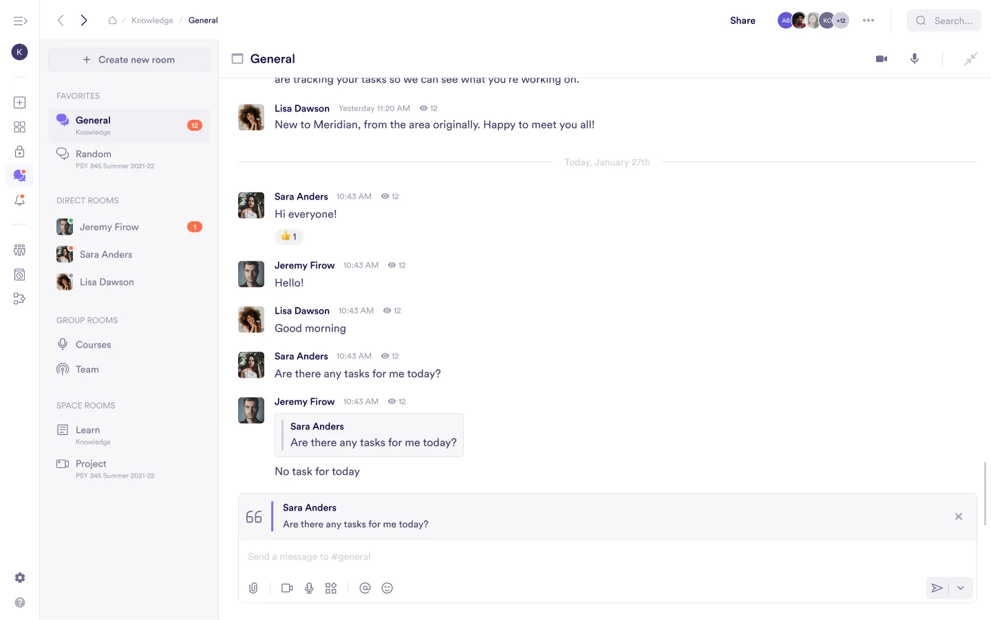The image size is (991, 620).
Task: Start a video call in General
Action: [881, 59]
